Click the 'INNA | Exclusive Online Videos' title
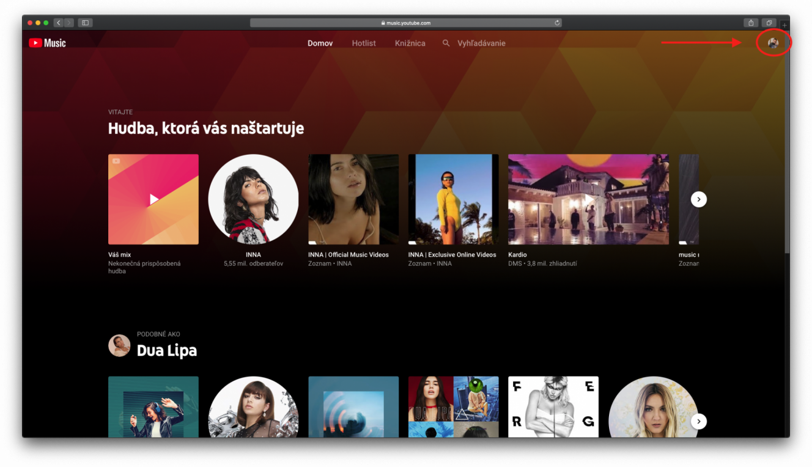Screen dimensions: 812x467 (x=452, y=255)
